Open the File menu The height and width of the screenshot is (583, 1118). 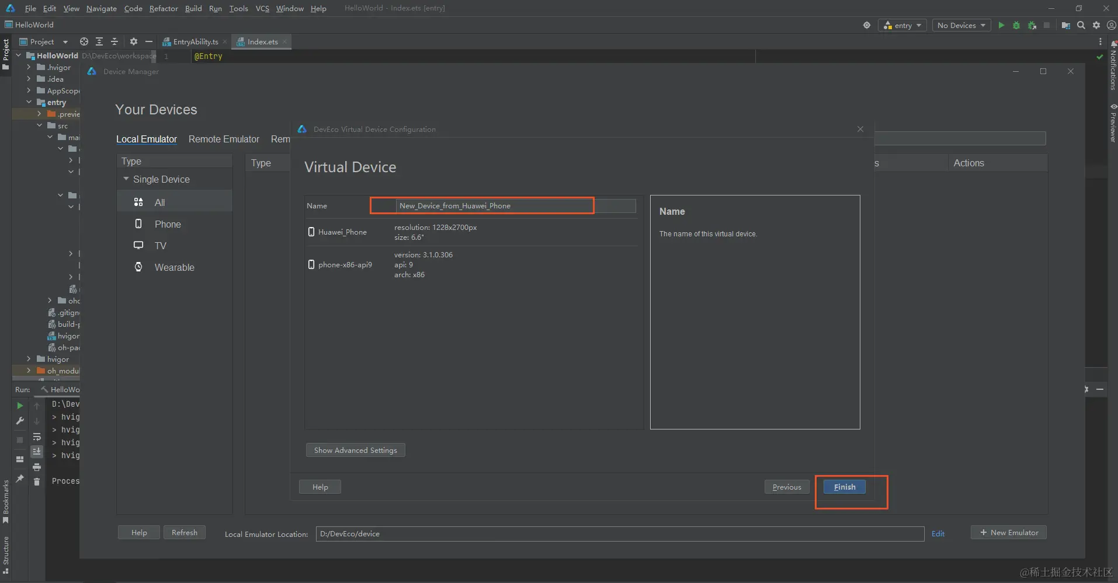30,8
